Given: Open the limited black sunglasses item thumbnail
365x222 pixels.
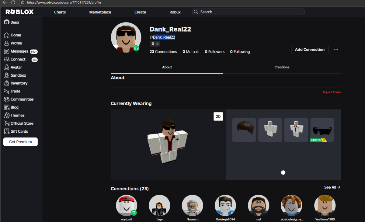Looking at the screenshot, I should coord(322,130).
